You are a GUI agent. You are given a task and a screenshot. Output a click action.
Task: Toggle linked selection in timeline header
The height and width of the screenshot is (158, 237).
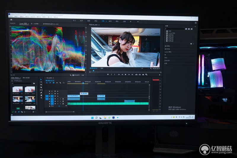tap(54, 83)
